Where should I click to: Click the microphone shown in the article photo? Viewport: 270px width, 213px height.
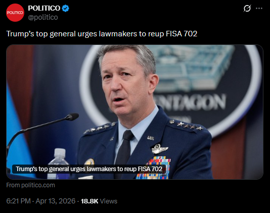(x=41, y=131)
